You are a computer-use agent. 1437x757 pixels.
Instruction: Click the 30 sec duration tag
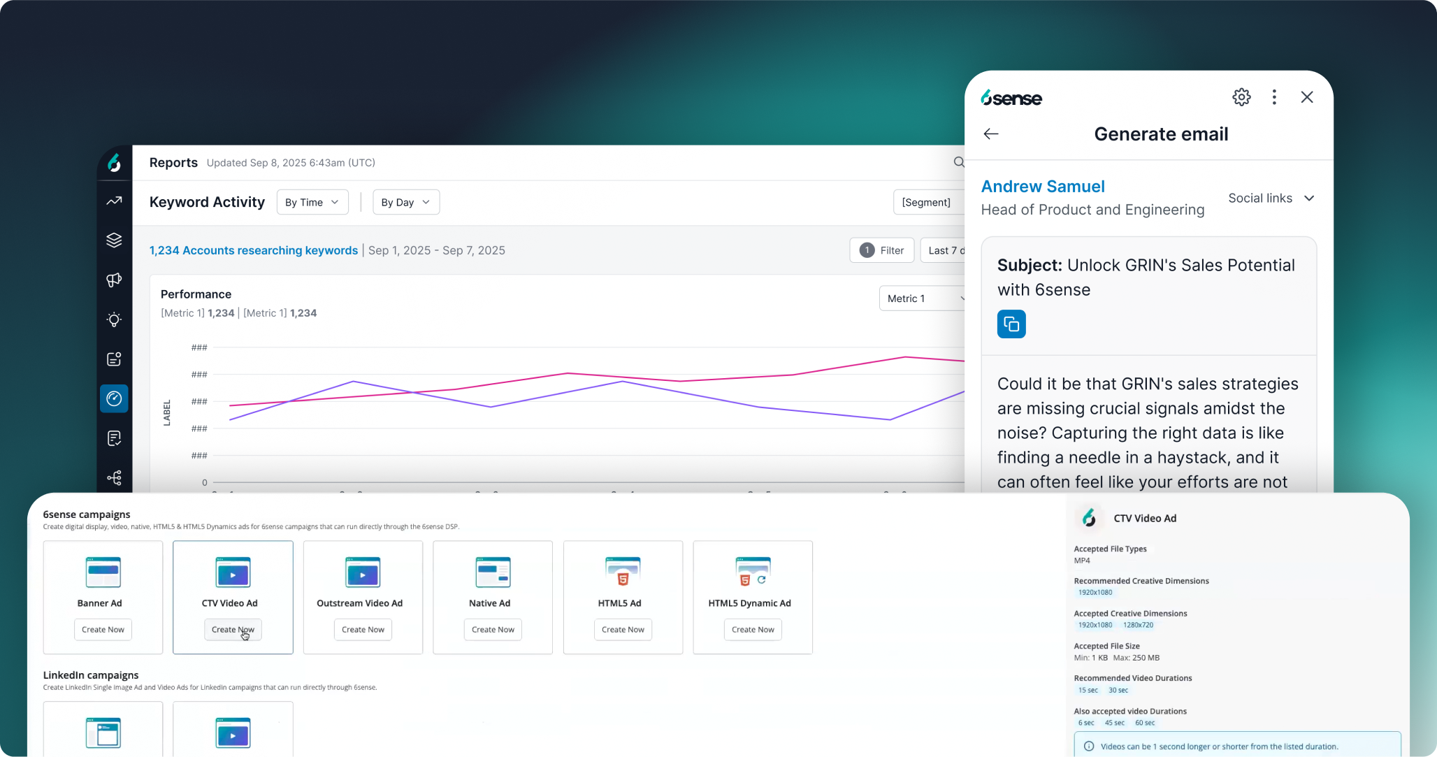pos(1118,690)
